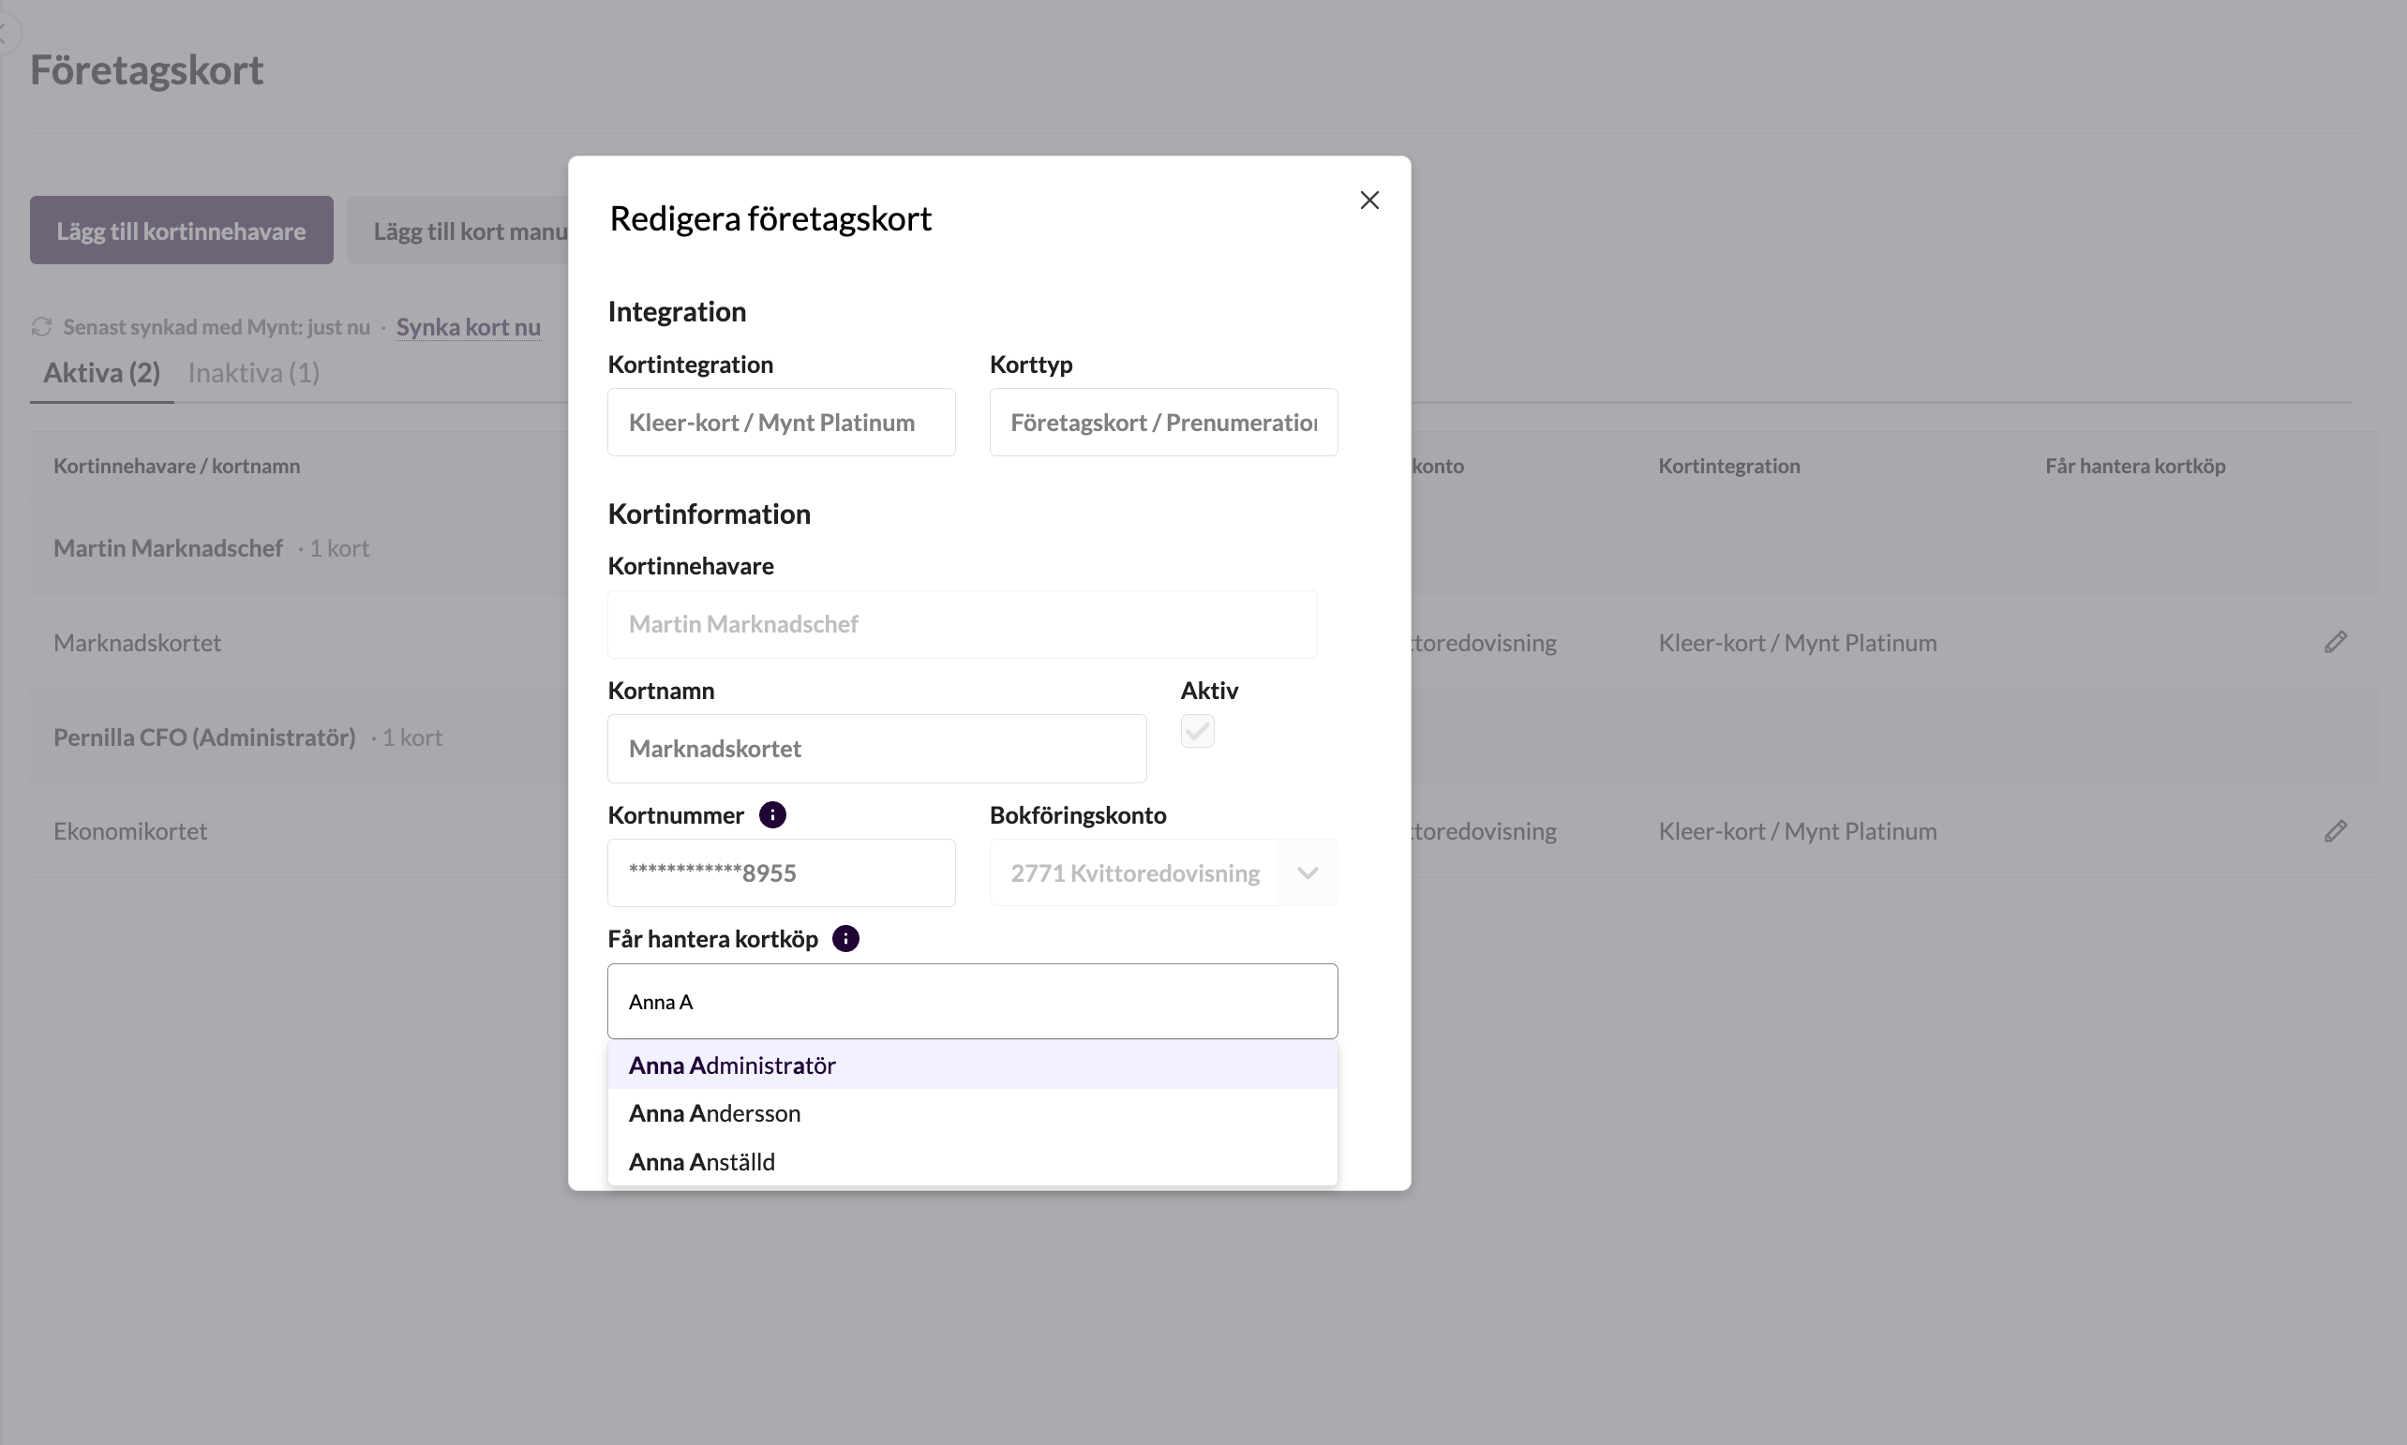Switch to the Inaktiva (1) tab
The image size is (2407, 1445).
coord(253,373)
